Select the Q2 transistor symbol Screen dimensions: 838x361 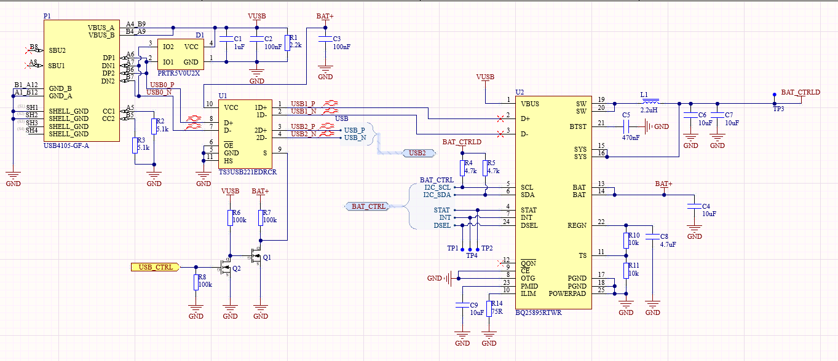226,268
